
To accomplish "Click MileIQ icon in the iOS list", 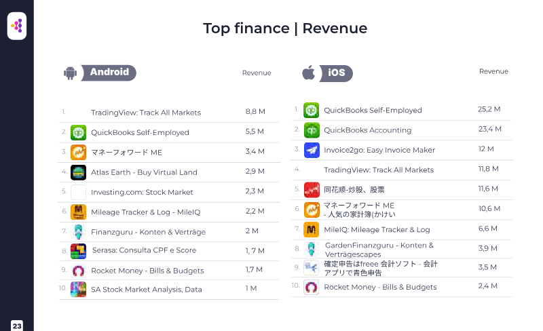I will (x=311, y=229).
